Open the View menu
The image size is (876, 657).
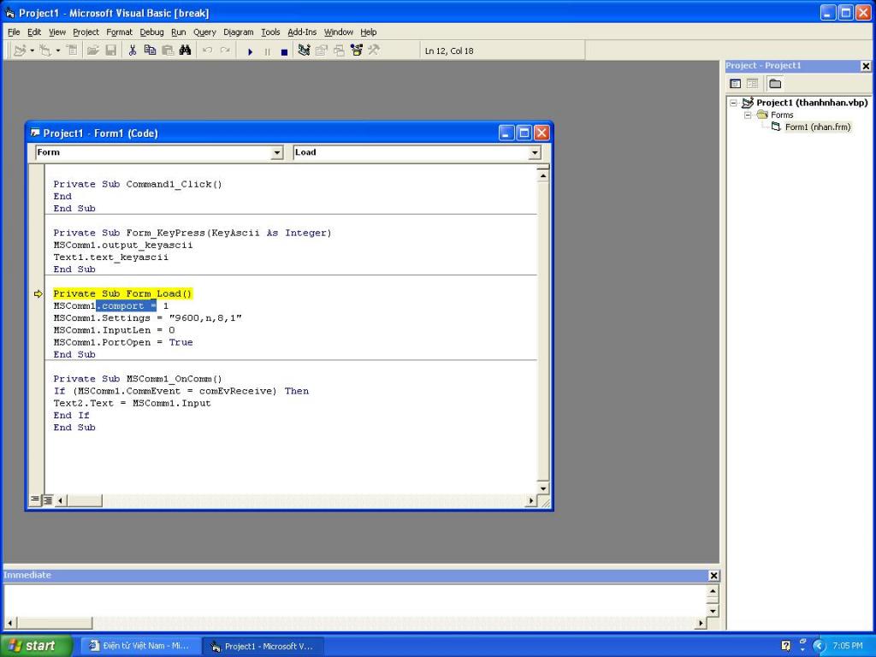coord(57,33)
